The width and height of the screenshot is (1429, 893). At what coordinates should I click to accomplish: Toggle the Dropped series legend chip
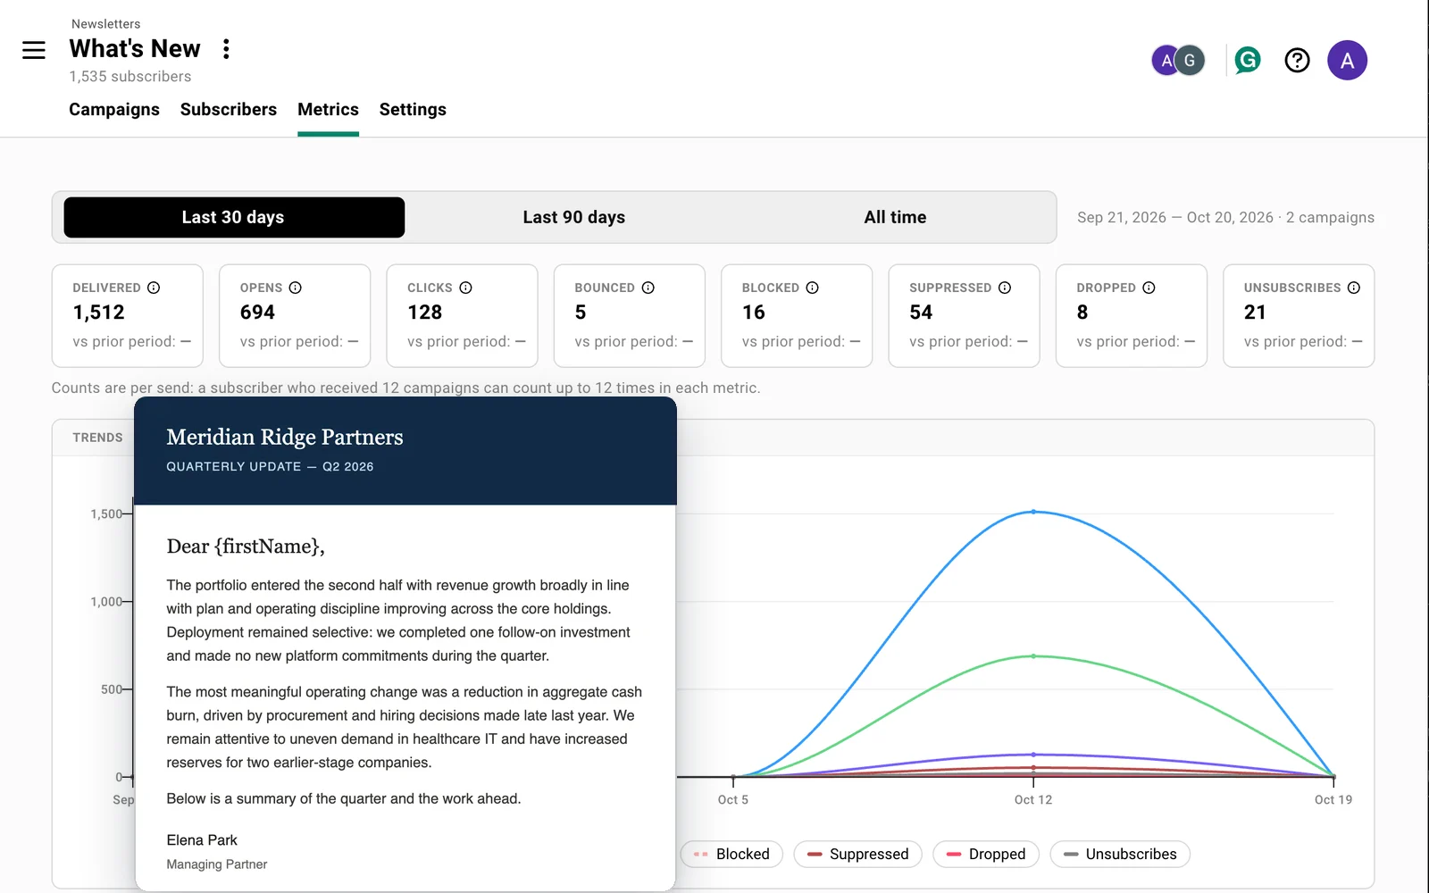(x=986, y=854)
